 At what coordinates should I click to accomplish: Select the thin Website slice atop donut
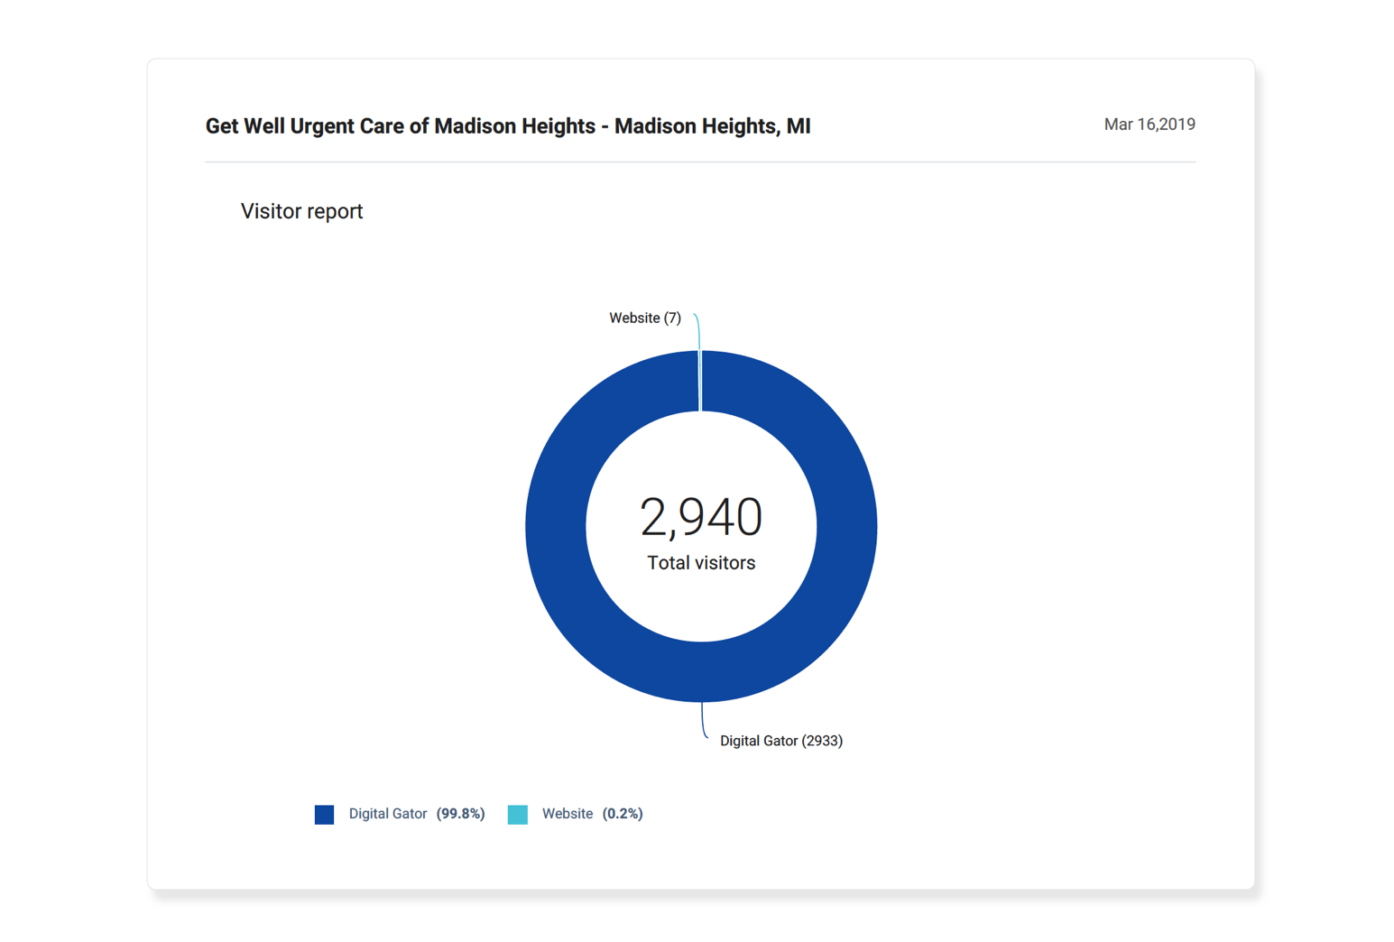(x=700, y=381)
